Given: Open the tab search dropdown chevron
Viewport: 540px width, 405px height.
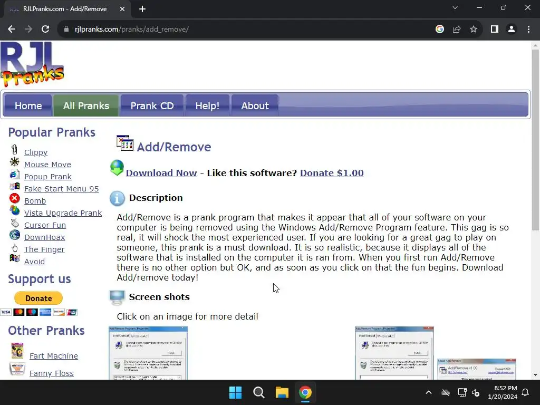Looking at the screenshot, I should coord(455,7).
